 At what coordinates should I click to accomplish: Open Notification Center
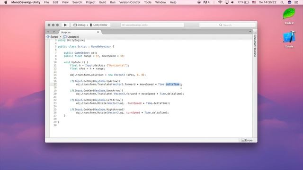[x=296, y=2]
